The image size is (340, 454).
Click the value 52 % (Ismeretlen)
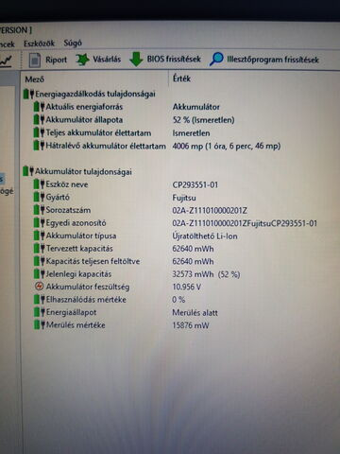tap(203, 120)
